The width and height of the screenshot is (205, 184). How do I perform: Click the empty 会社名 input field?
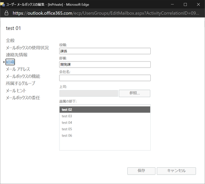click(105, 78)
